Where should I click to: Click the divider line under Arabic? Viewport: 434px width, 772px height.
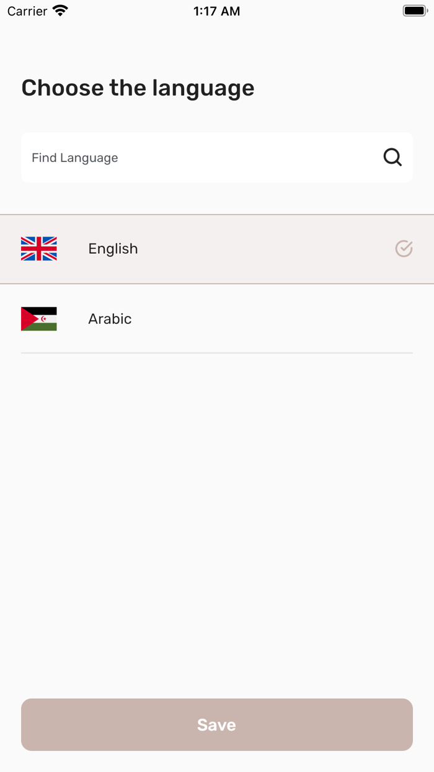pyautogui.click(x=217, y=353)
